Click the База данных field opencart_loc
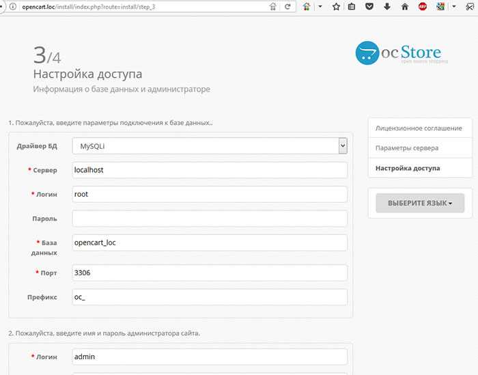The image size is (478, 375). click(x=210, y=242)
